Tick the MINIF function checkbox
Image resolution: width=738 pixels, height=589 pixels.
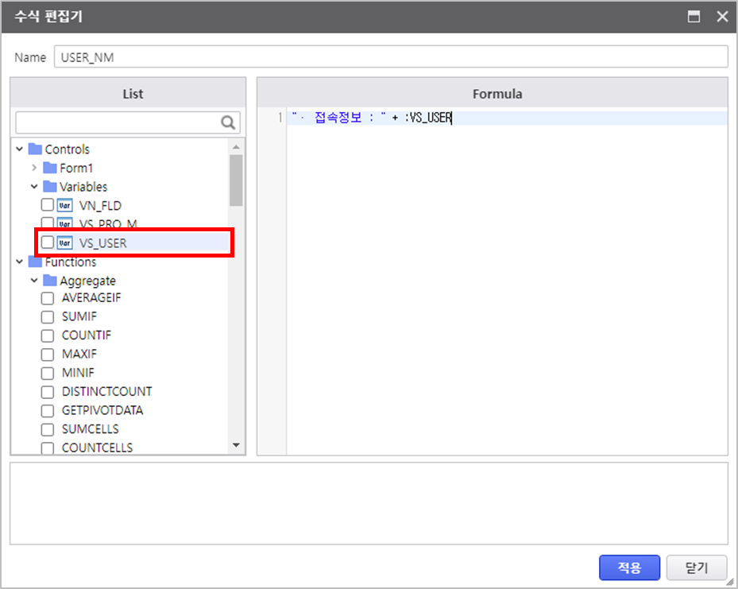pos(47,373)
